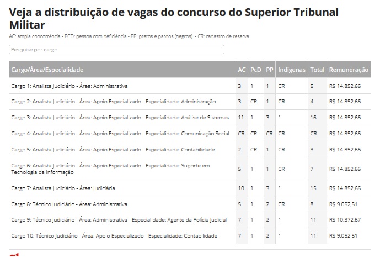The width and height of the screenshot is (380, 263).
Task: Sort by the Cargo/Área/Especialidade column header
Action: 47,70
